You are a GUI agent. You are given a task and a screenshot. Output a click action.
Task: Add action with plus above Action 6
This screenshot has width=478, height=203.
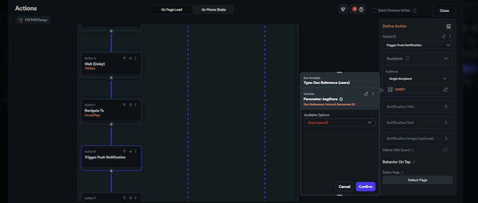tap(111, 31)
